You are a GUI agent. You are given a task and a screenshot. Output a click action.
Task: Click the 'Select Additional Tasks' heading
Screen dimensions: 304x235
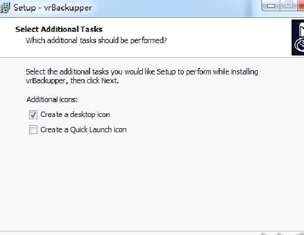tap(59, 30)
